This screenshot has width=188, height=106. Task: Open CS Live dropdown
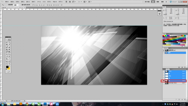(173, 2)
